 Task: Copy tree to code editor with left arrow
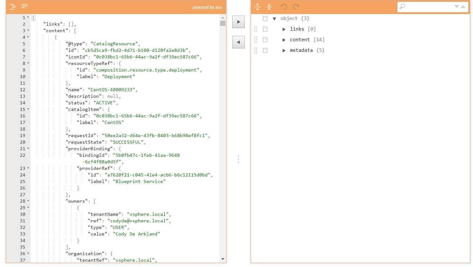238,42
